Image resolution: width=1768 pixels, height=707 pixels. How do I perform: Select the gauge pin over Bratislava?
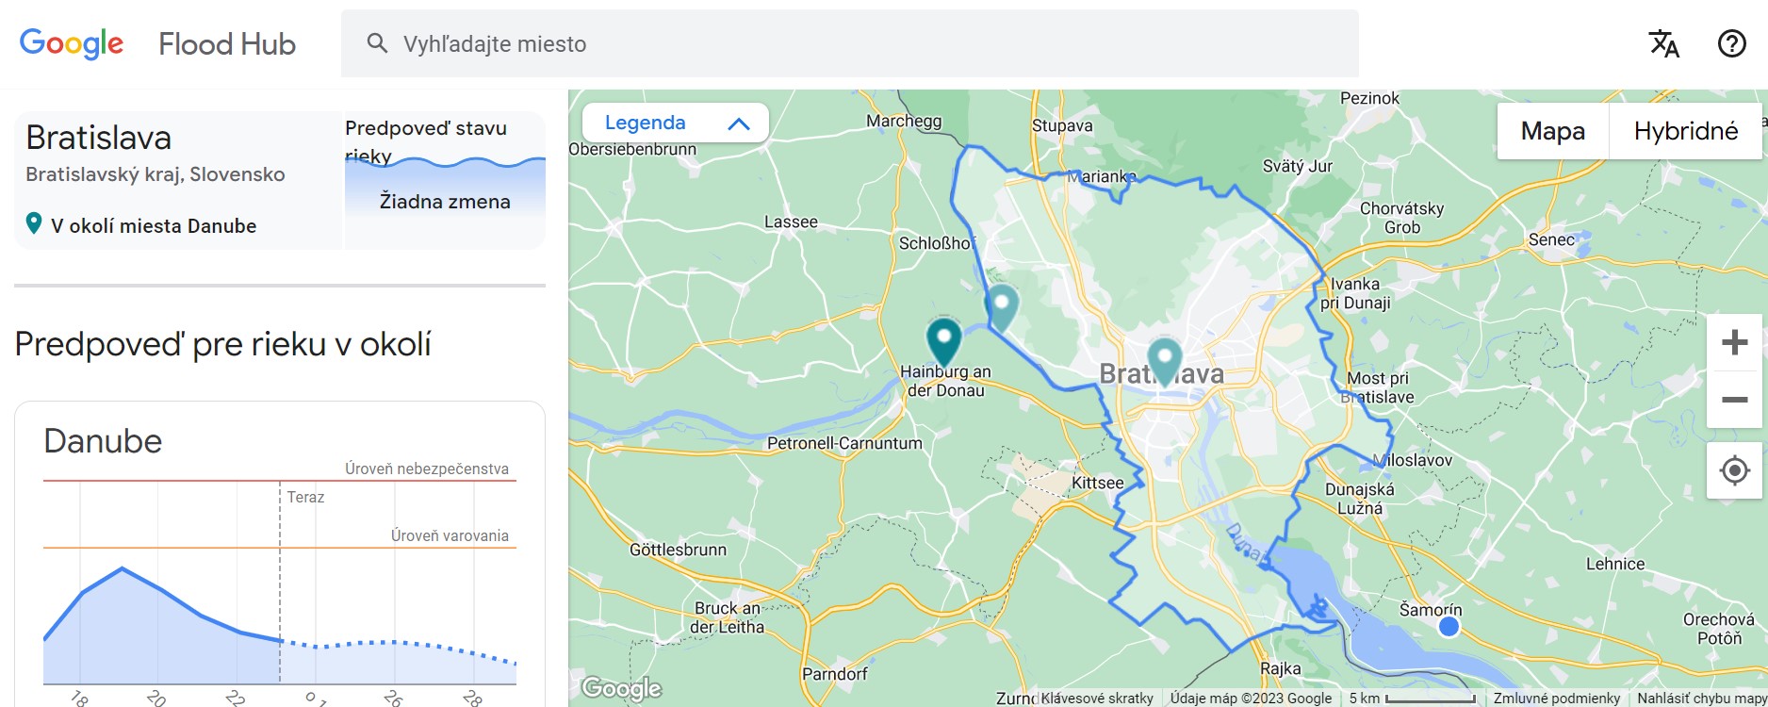point(1165,361)
